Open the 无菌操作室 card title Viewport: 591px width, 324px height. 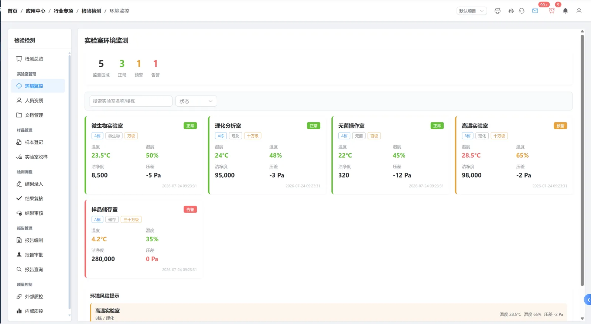click(x=351, y=126)
